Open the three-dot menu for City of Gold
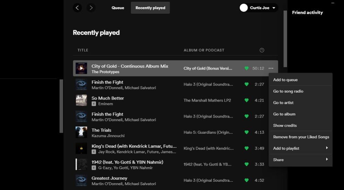This screenshot has height=190, width=344. [x=271, y=68]
